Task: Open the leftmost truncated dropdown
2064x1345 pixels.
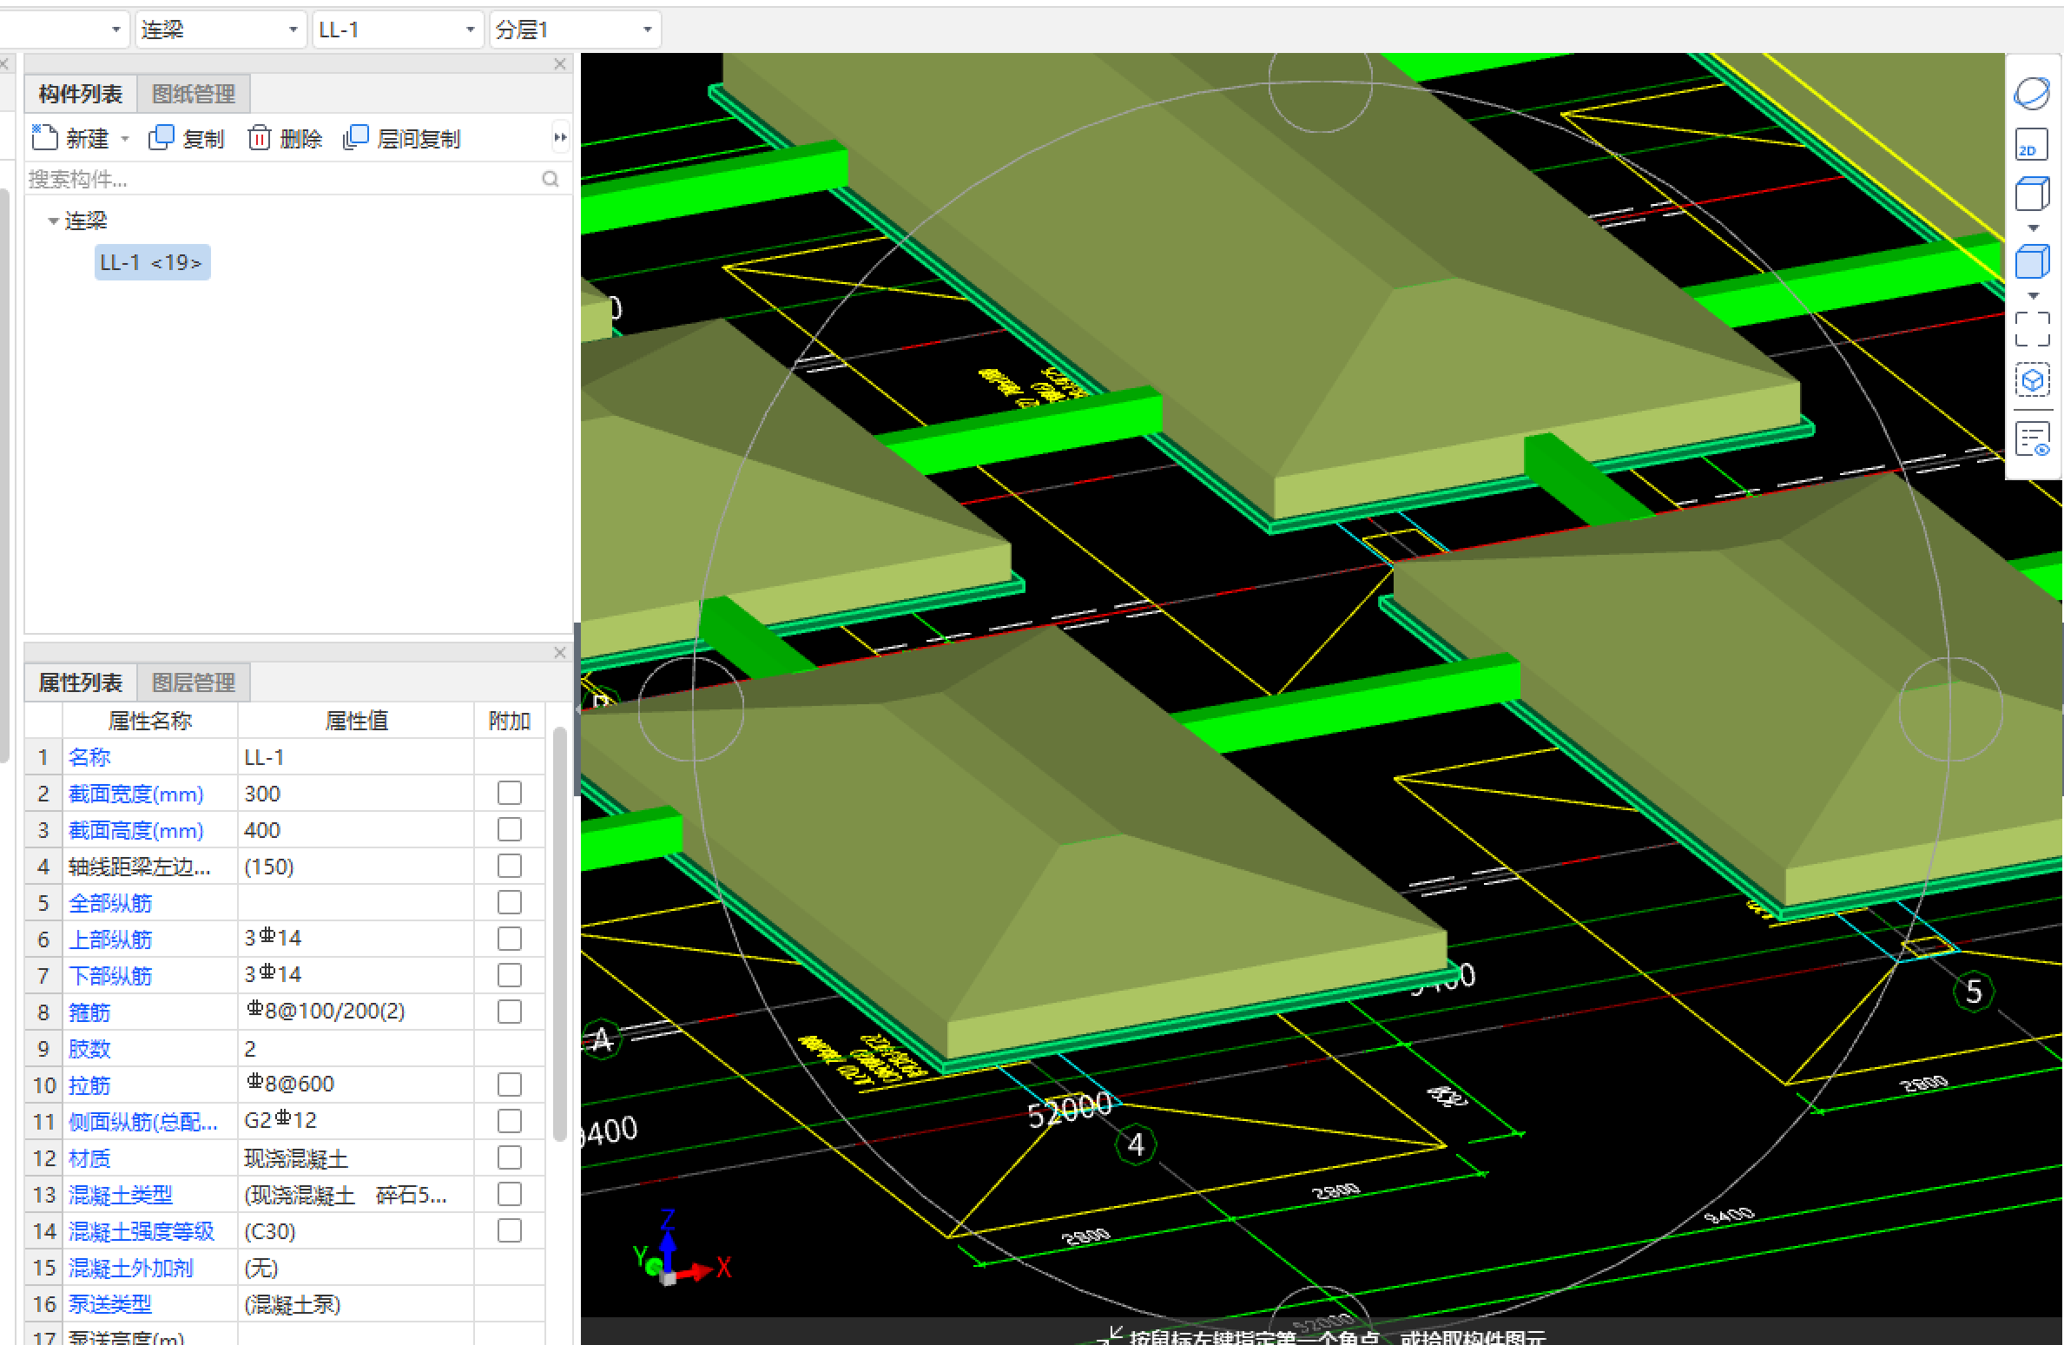Action: coord(63,30)
